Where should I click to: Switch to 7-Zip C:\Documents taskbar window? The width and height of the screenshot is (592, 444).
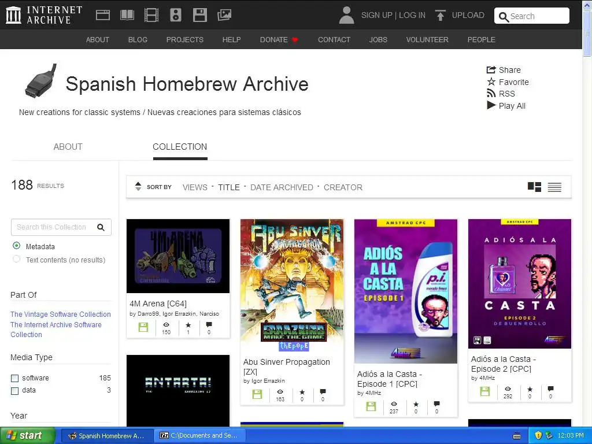click(x=199, y=435)
